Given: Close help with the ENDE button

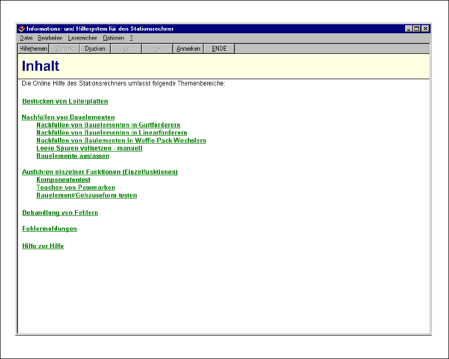Looking at the screenshot, I should click(219, 49).
